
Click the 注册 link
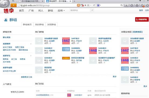coord(147,10)
